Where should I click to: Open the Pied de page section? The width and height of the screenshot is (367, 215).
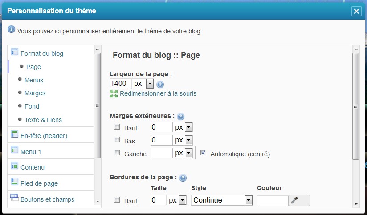click(39, 183)
